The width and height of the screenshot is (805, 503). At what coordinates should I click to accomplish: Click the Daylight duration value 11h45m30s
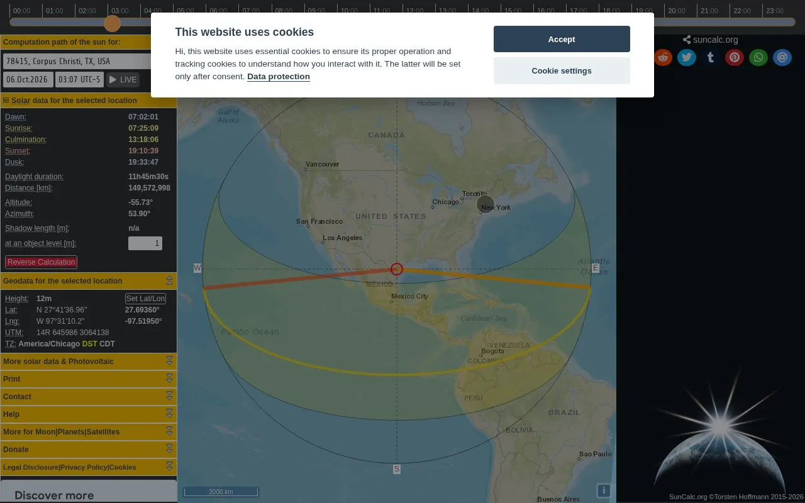148,177
